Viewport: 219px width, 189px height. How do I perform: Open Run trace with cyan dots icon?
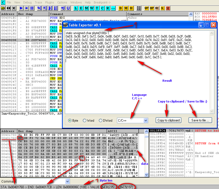coord(113,8)
